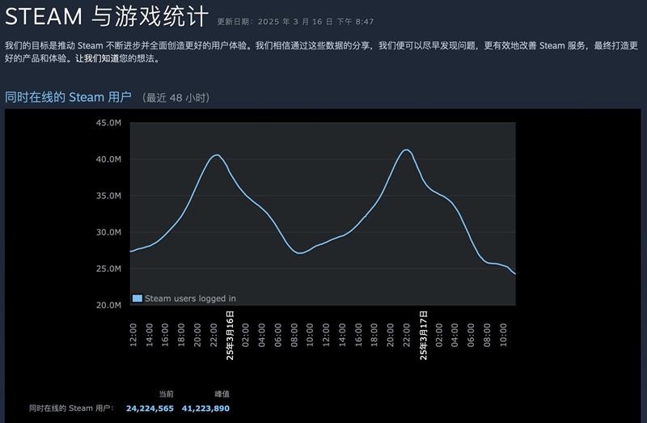Click the 35.0M label on the y-axis

(108, 196)
